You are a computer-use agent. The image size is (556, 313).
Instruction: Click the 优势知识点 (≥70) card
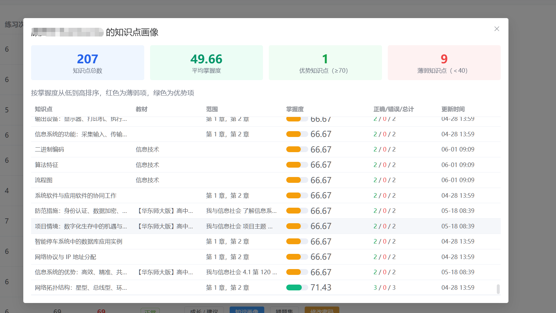(x=325, y=63)
